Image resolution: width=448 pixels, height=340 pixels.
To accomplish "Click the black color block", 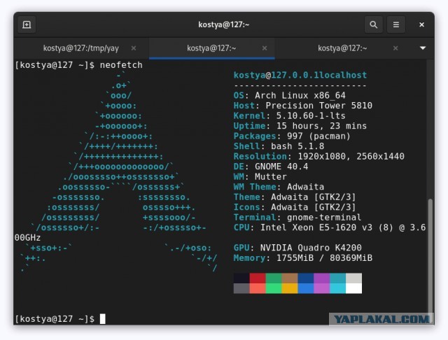I will point(241,278).
